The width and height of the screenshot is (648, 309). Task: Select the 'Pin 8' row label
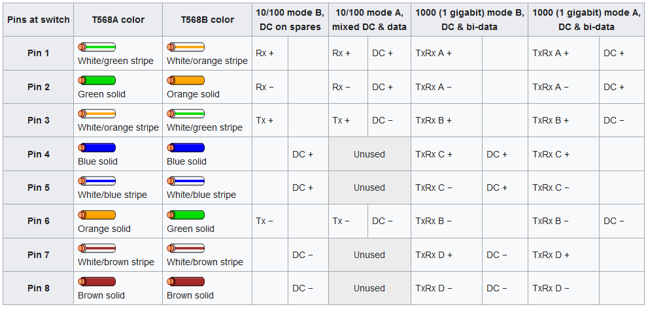38,288
